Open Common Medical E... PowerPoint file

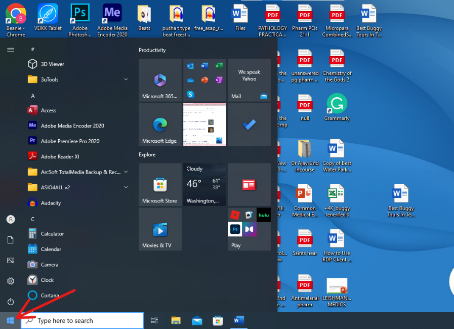tap(305, 201)
